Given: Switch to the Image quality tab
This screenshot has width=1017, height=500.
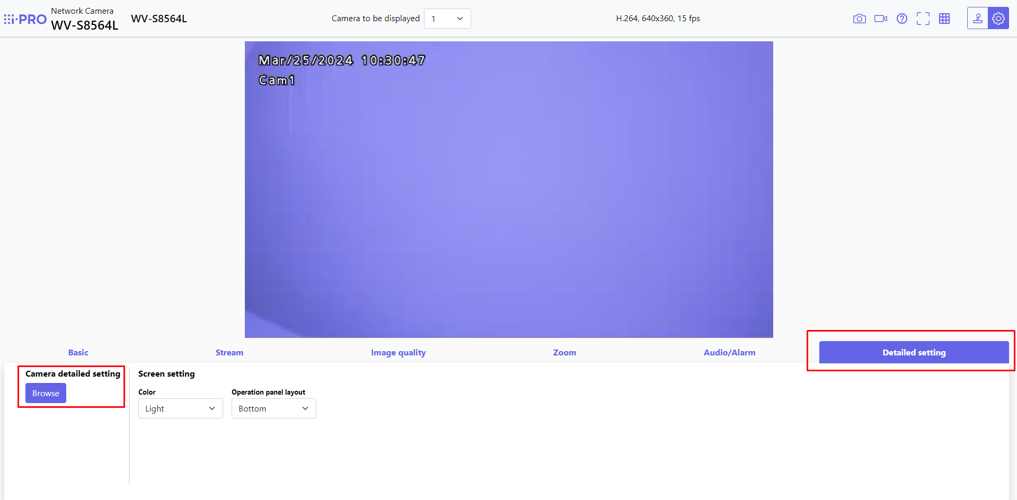Looking at the screenshot, I should tap(398, 352).
